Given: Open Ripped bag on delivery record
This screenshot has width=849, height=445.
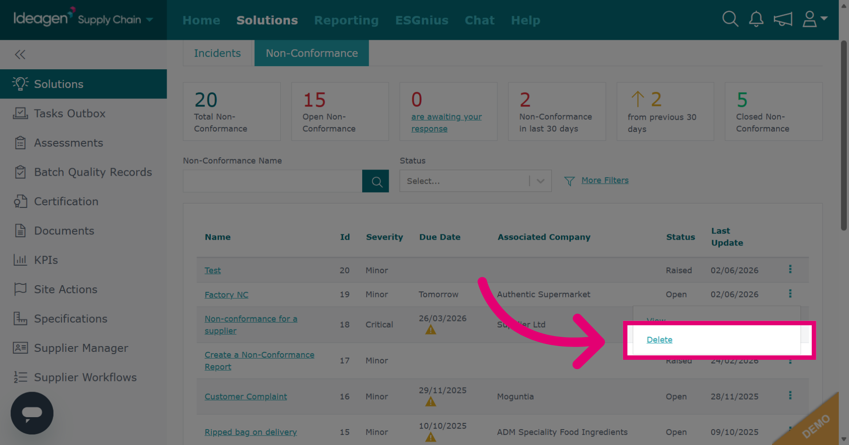Looking at the screenshot, I should [x=251, y=432].
